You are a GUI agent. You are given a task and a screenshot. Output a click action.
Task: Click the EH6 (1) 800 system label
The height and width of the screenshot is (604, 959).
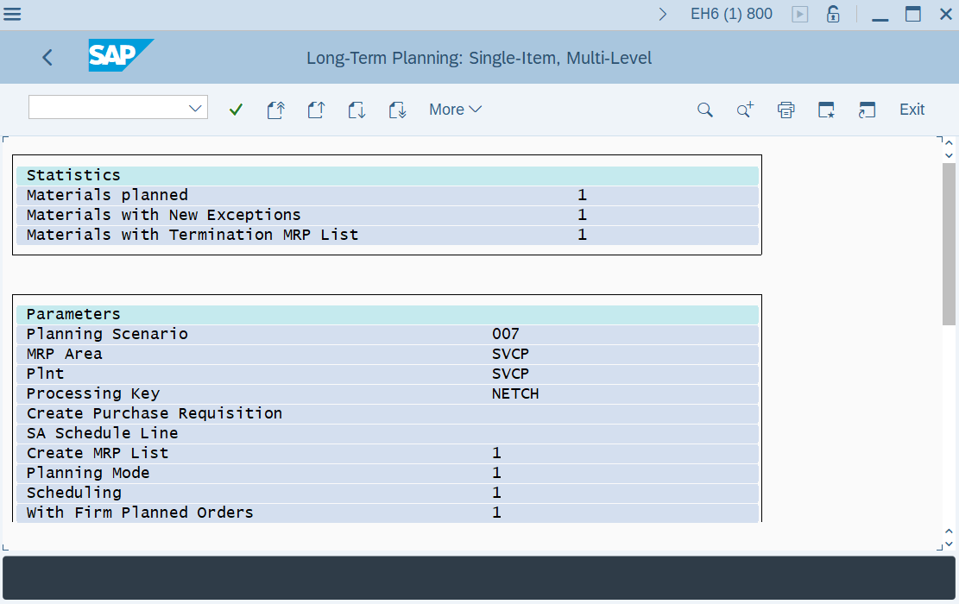pos(730,14)
